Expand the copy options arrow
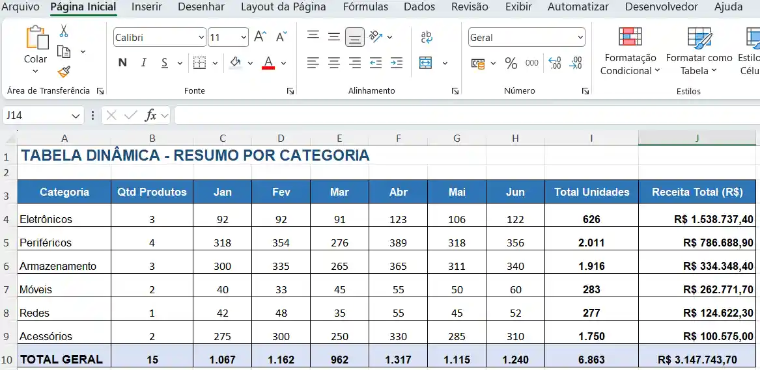760x370 pixels. [83, 51]
